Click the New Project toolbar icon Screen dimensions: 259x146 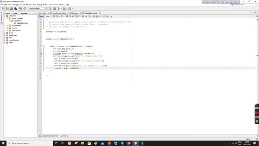7,9
